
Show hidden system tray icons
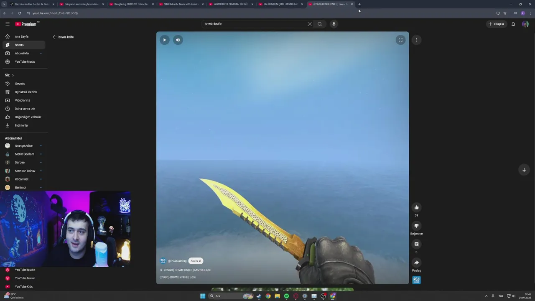tap(486, 296)
